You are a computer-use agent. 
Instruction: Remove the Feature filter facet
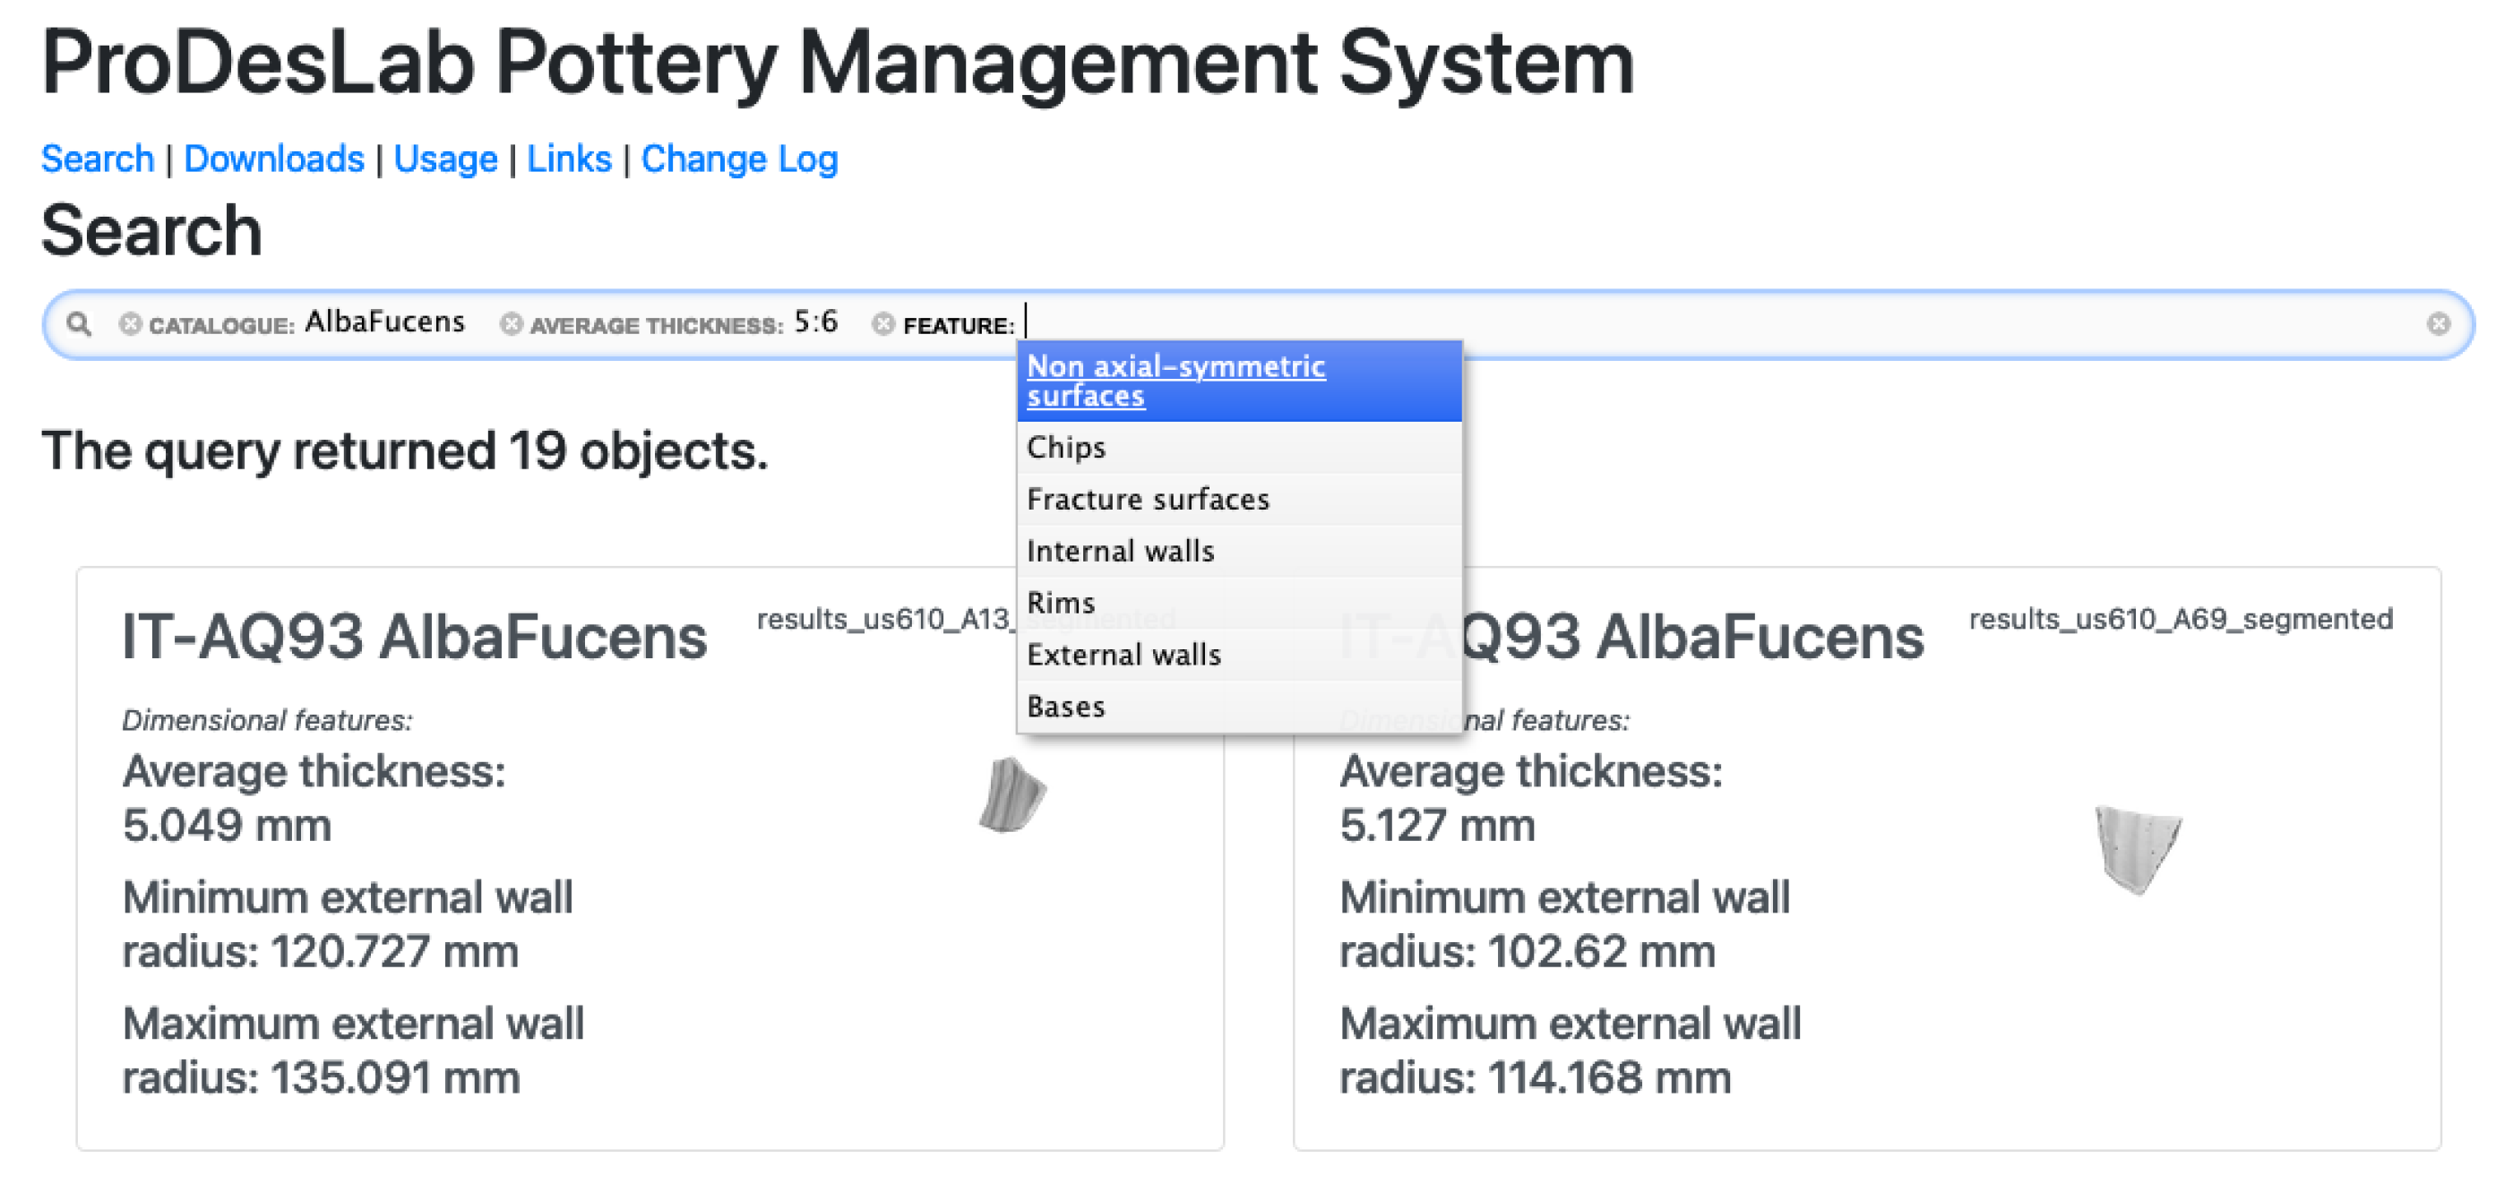click(x=882, y=324)
